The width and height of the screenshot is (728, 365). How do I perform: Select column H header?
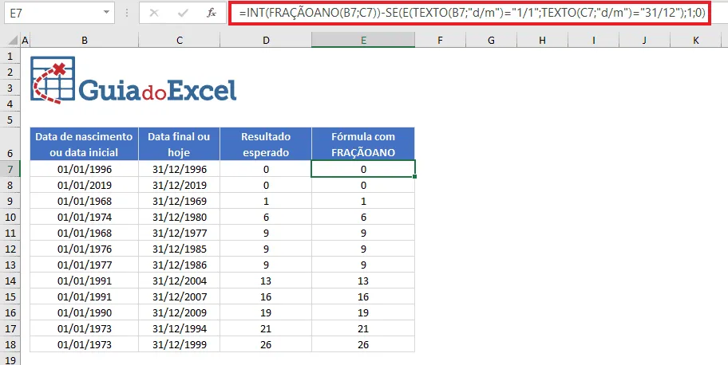click(x=542, y=41)
